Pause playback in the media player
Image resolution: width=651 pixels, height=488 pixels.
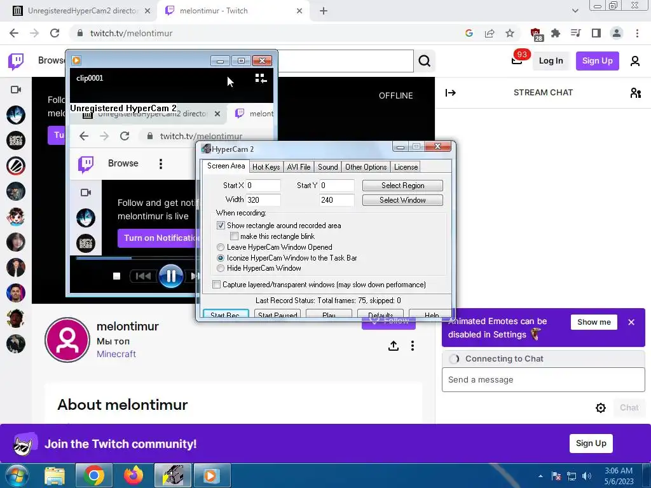tap(170, 276)
